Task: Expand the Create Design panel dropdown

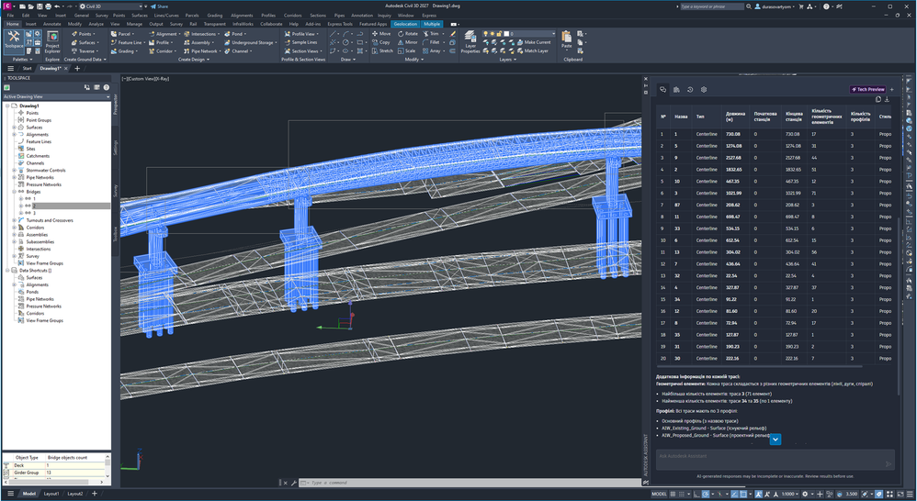Action: coord(194,60)
